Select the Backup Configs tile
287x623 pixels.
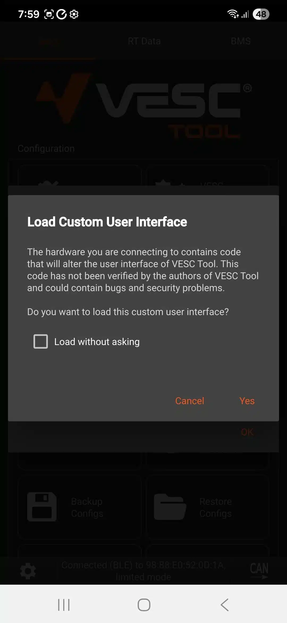[x=79, y=507]
